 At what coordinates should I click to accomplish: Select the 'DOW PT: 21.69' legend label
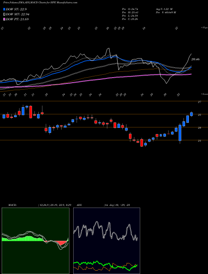click(x=17, y=20)
